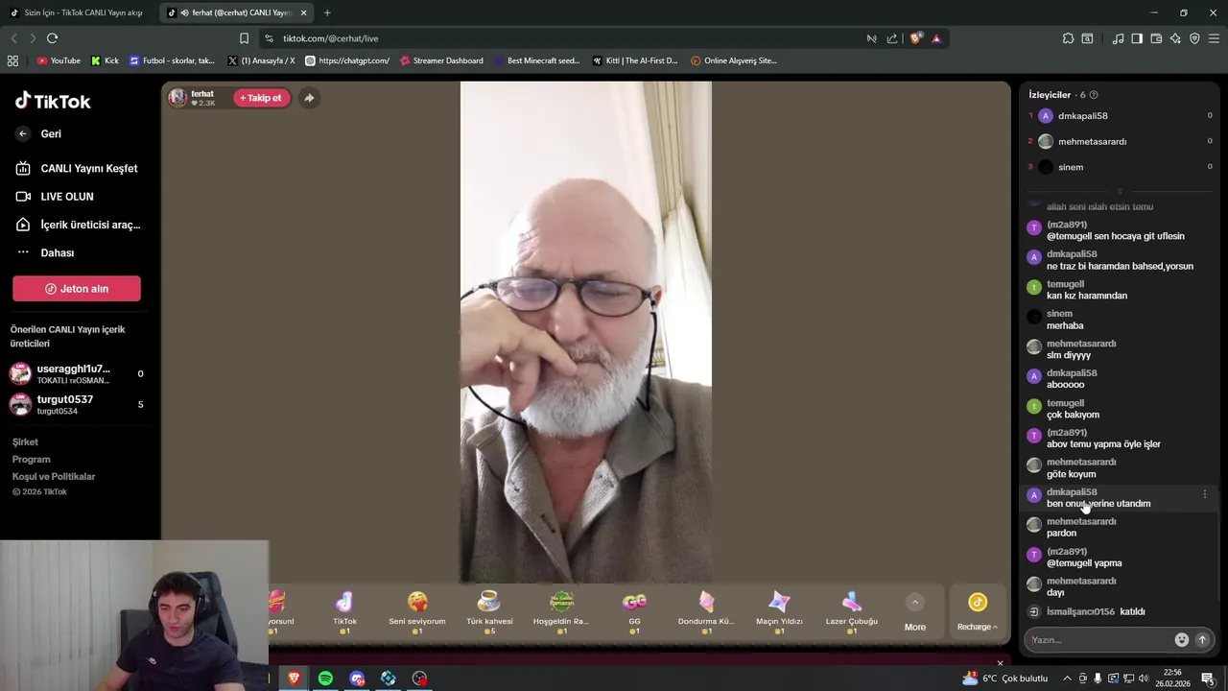Follow ferhat with Takip et button
Viewport: 1228px width, 691px height.
click(x=261, y=98)
